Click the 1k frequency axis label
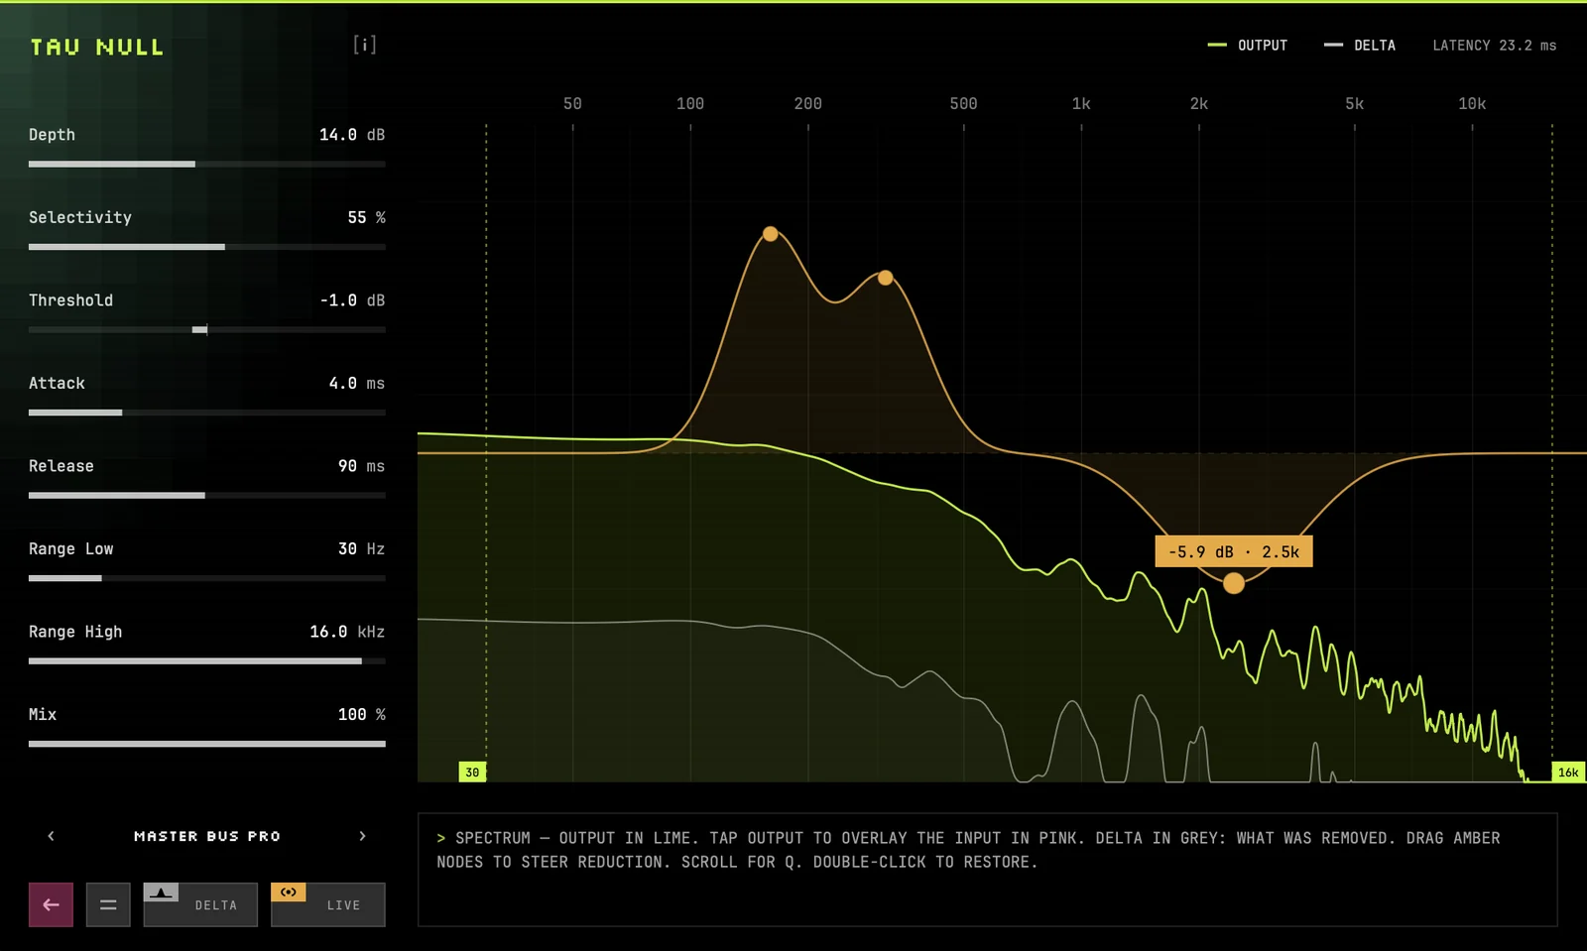Image resolution: width=1587 pixels, height=951 pixels. 1081,103
